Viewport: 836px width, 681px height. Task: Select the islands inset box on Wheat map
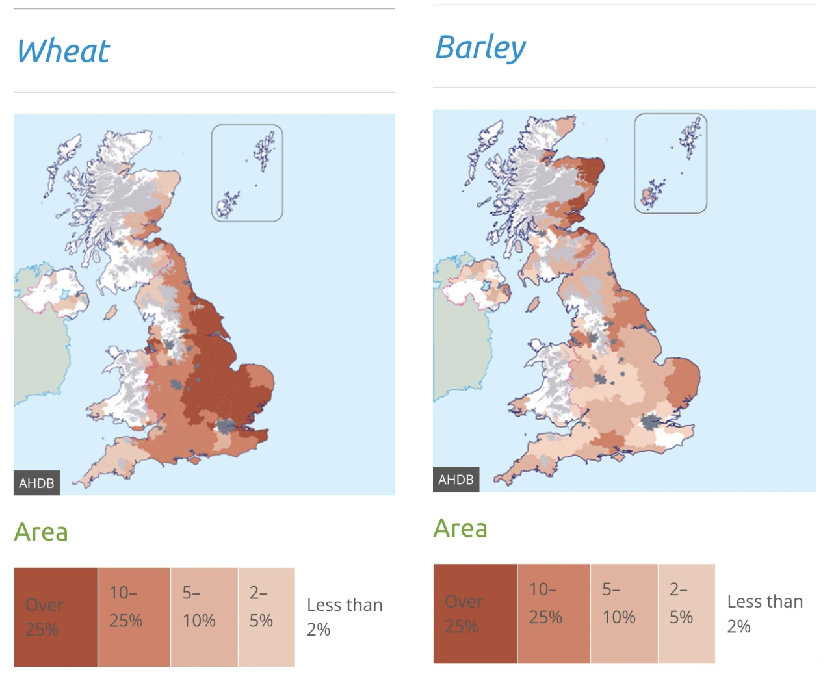coord(247,173)
